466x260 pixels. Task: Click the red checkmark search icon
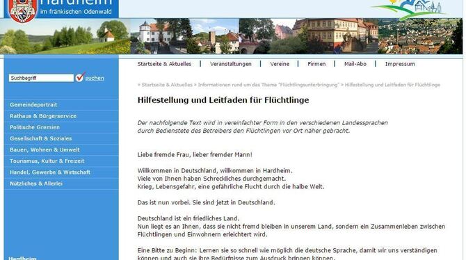(80, 77)
